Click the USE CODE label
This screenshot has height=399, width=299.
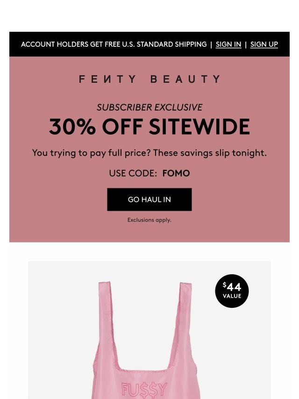(x=133, y=173)
